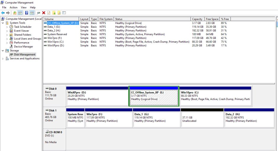The image size is (278, 151).
Task: Click the Refresh disk connection icon
Action: (x=38, y=13)
